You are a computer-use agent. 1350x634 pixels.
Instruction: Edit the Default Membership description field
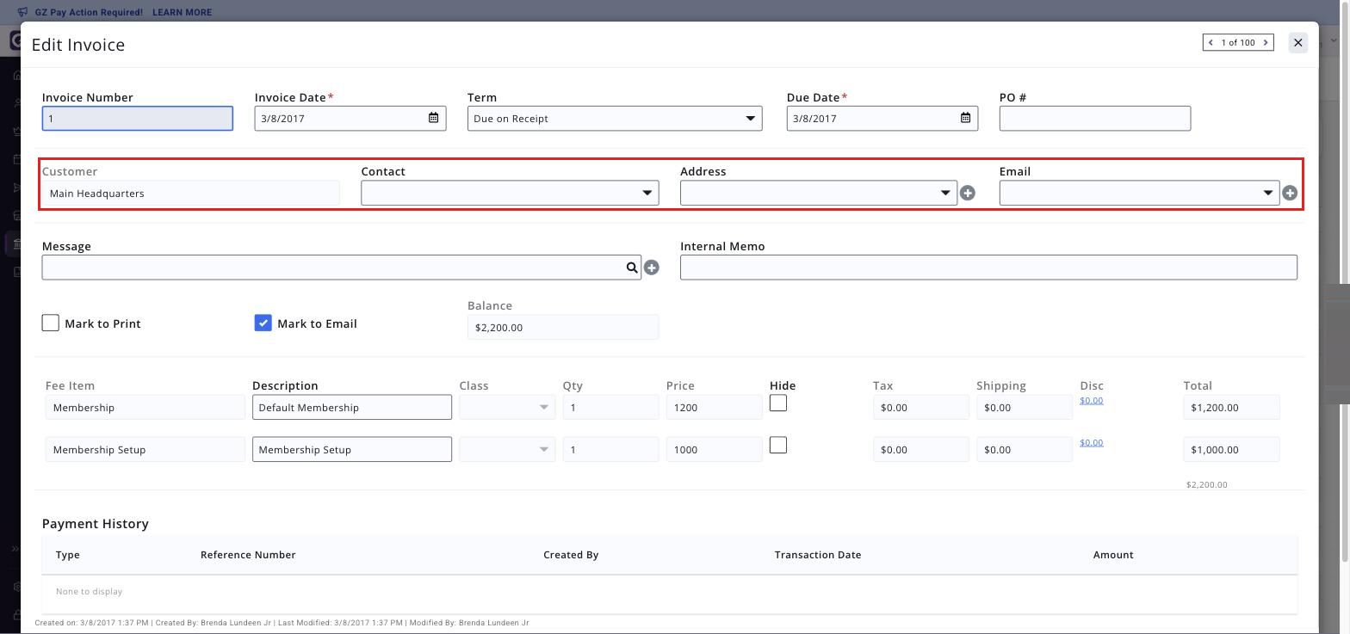tap(352, 407)
